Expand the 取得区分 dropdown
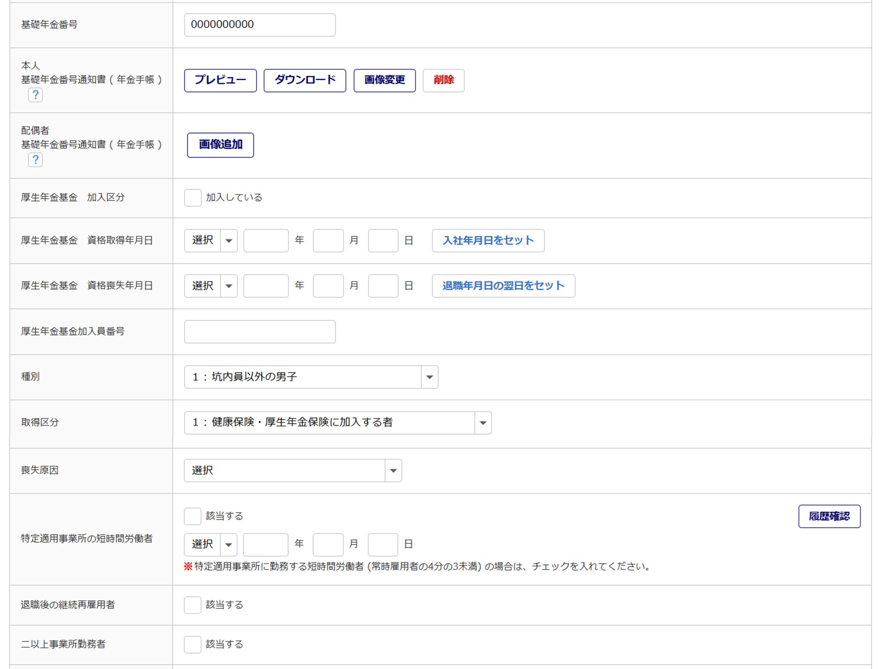This screenshot has width=883, height=669. 337,422
